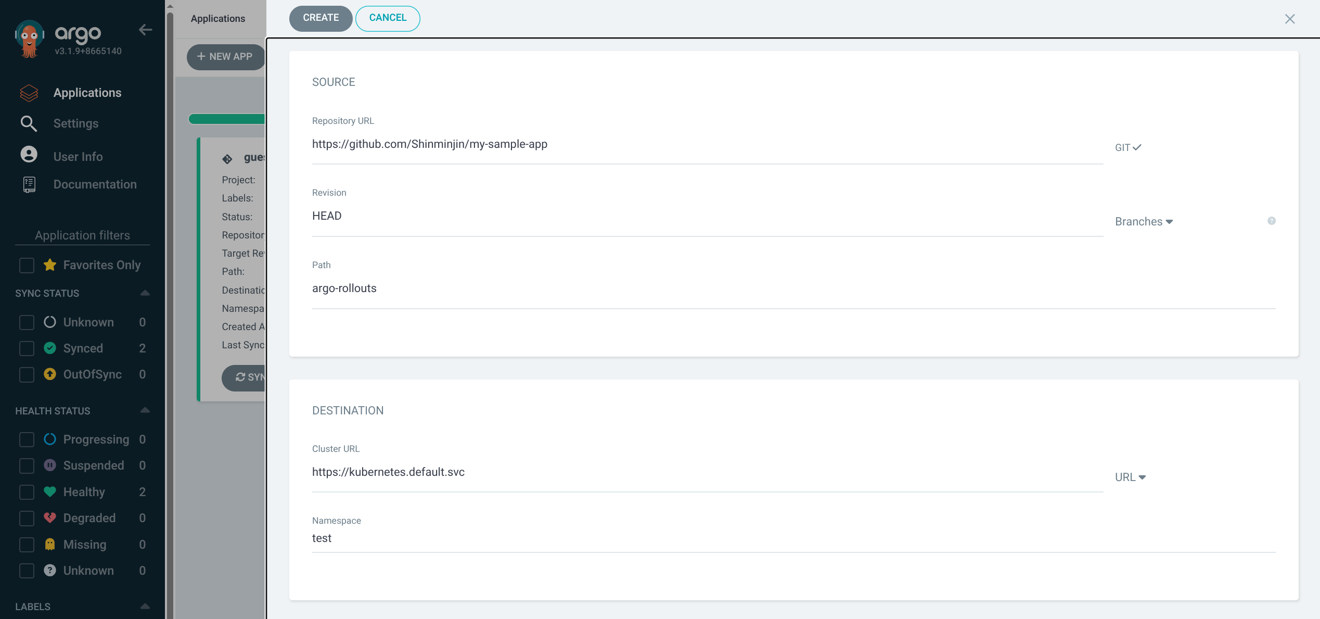Collapse the SYNC STATUS filter section
1320x619 pixels.
pos(145,293)
